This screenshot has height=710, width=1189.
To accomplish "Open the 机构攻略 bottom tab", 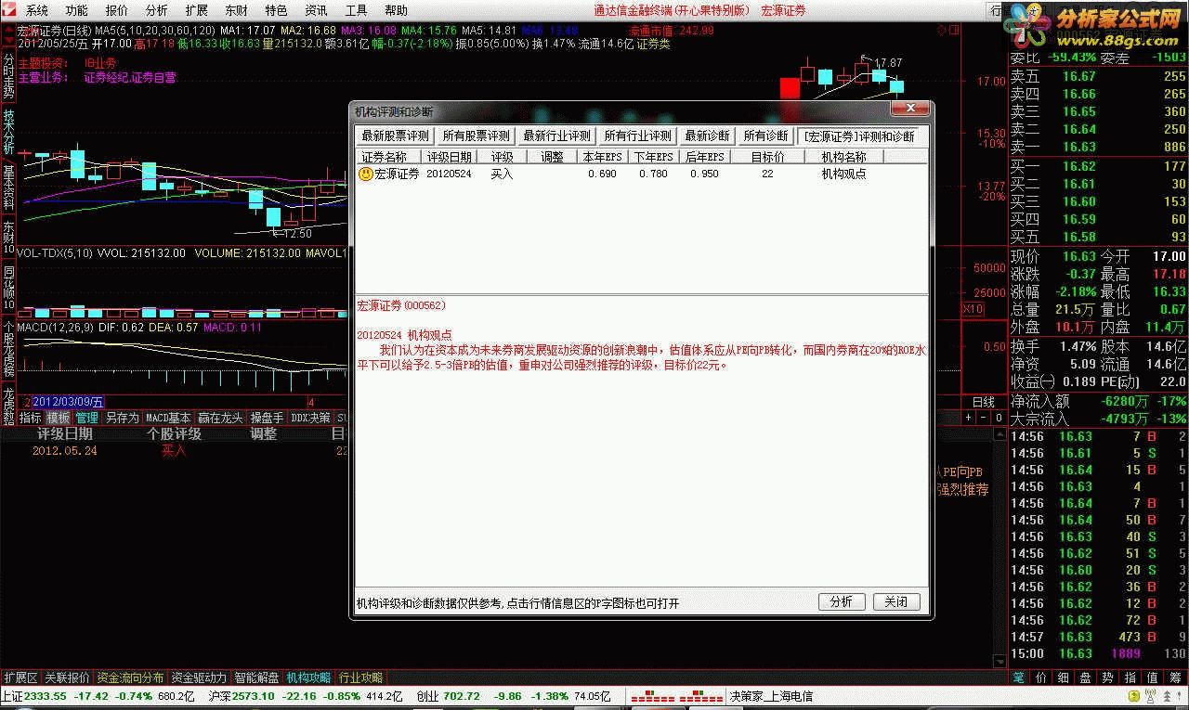I will (309, 678).
